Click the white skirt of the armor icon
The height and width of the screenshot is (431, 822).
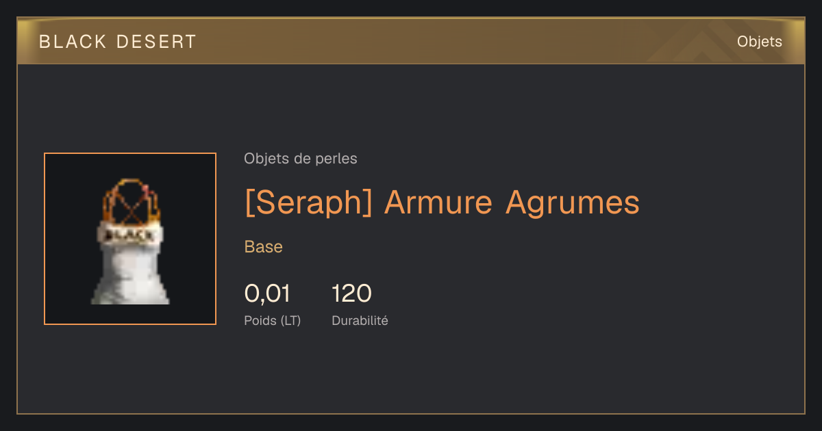pyautogui.click(x=130, y=274)
